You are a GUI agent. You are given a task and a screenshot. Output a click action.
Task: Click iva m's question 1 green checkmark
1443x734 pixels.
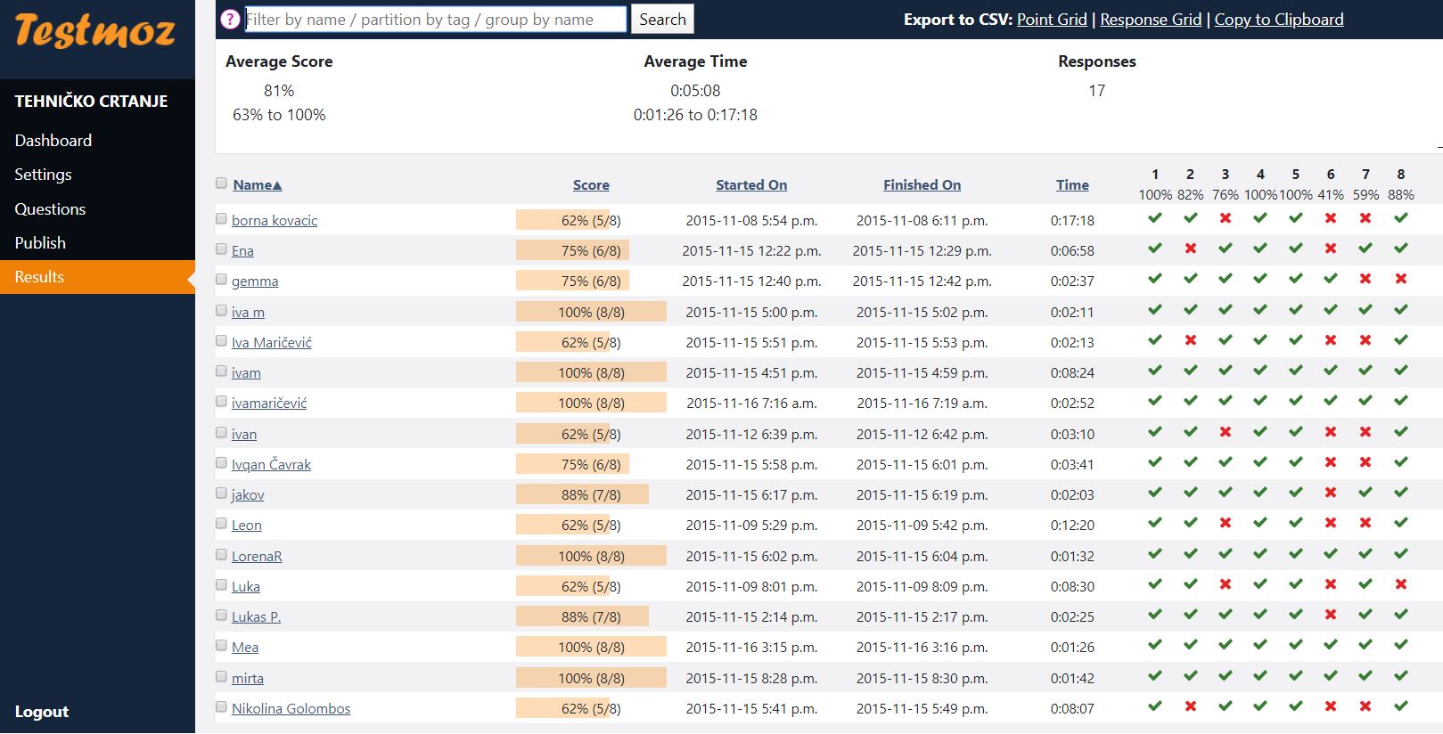coord(1155,310)
